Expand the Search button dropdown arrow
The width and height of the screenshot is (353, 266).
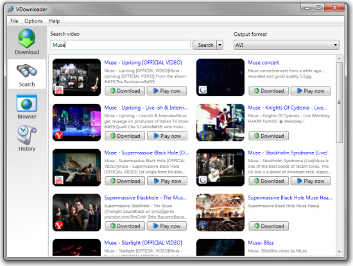pyautogui.click(x=220, y=45)
